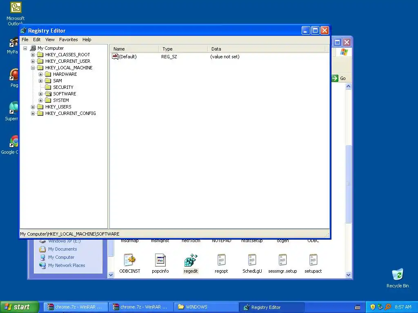Image resolution: width=418 pixels, height=313 pixels.
Task: Click My Network Places icon in sidebar
Action: tap(42, 265)
